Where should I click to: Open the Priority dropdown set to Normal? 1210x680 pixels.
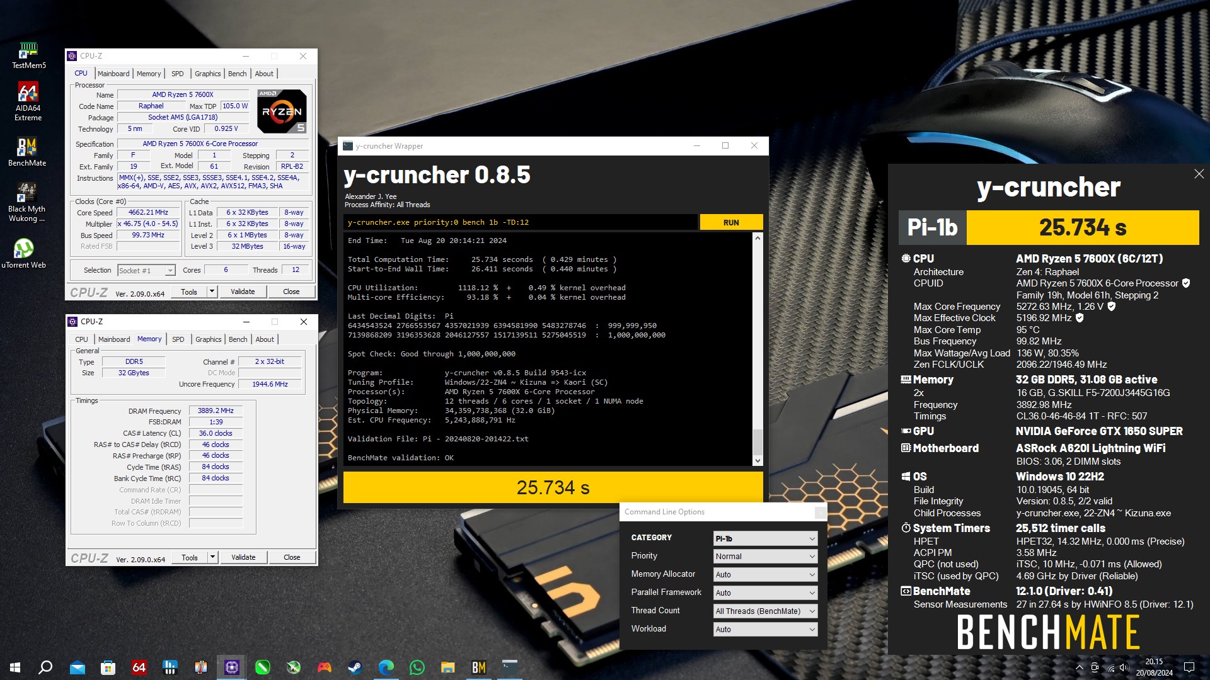[766, 557]
